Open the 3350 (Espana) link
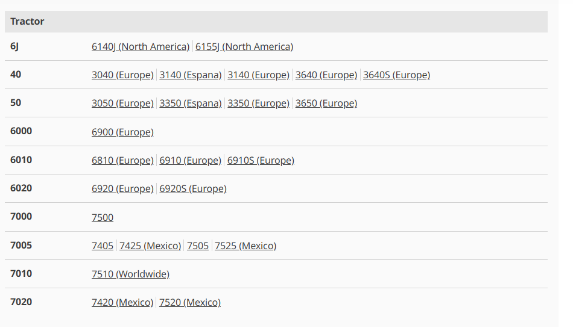This screenshot has height=334, width=573. click(x=191, y=104)
